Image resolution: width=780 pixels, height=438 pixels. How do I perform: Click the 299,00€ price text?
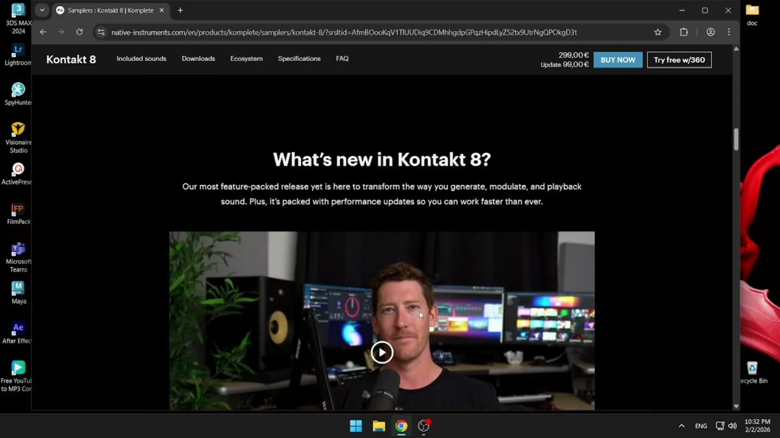(573, 55)
